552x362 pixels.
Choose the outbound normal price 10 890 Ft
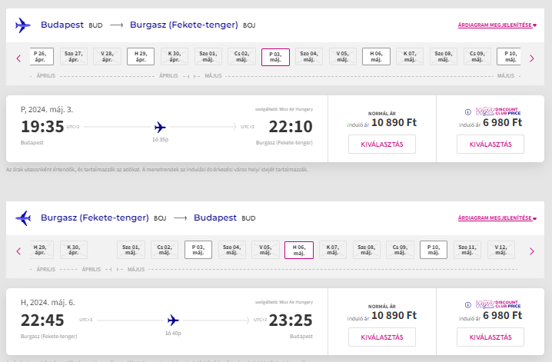pyautogui.click(x=382, y=144)
